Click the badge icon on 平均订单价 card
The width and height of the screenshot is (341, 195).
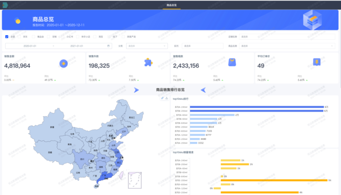pyautogui.click(x=317, y=62)
